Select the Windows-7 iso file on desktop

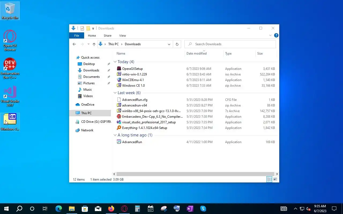click(x=10, y=122)
